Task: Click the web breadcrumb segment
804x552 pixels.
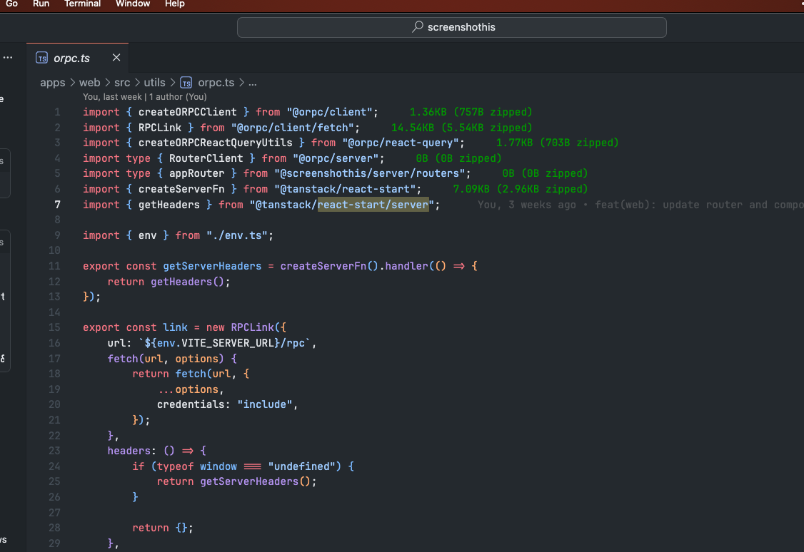Action: coord(90,83)
